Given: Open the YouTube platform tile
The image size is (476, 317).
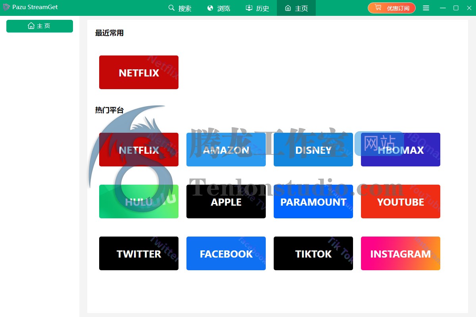Looking at the screenshot, I should pyautogui.click(x=401, y=202).
